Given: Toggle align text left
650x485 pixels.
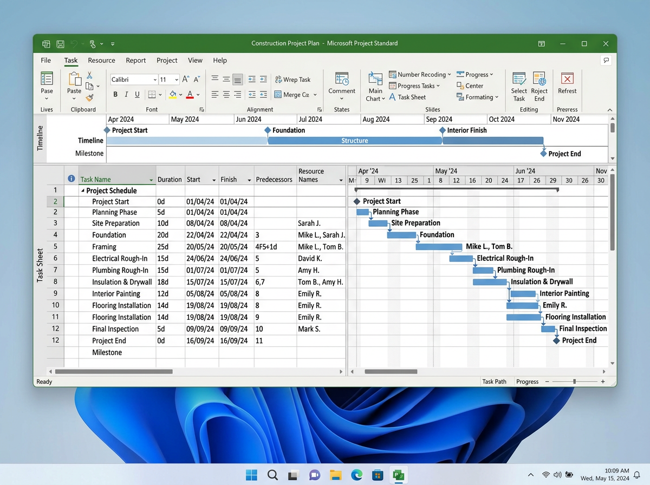Looking at the screenshot, I should tap(215, 95).
